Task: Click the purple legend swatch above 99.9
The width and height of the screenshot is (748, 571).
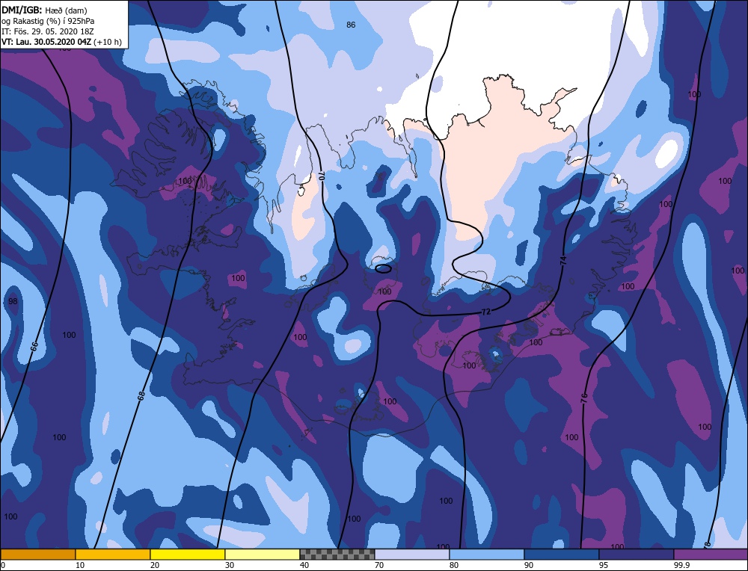Action: pos(711,555)
